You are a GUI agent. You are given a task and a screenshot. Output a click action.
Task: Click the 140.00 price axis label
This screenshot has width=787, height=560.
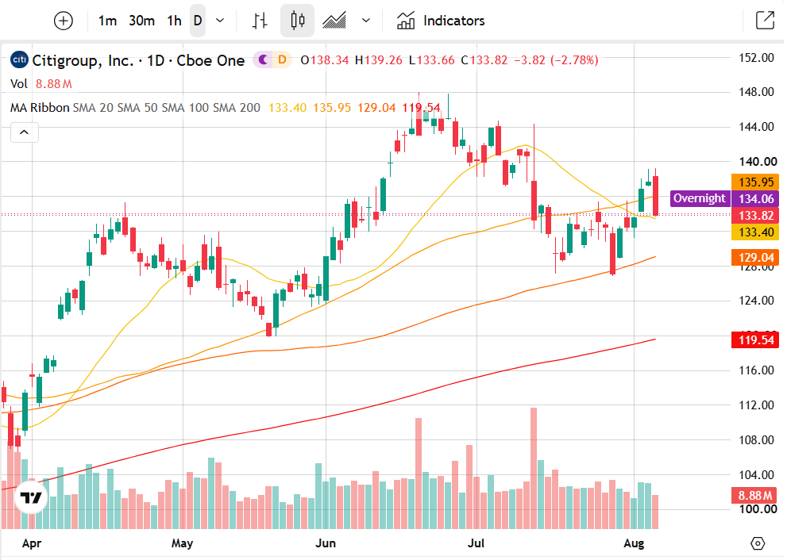758,162
